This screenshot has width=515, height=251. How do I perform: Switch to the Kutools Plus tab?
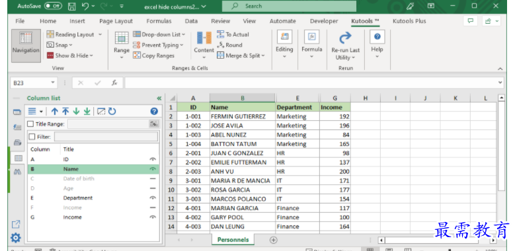click(x=409, y=21)
